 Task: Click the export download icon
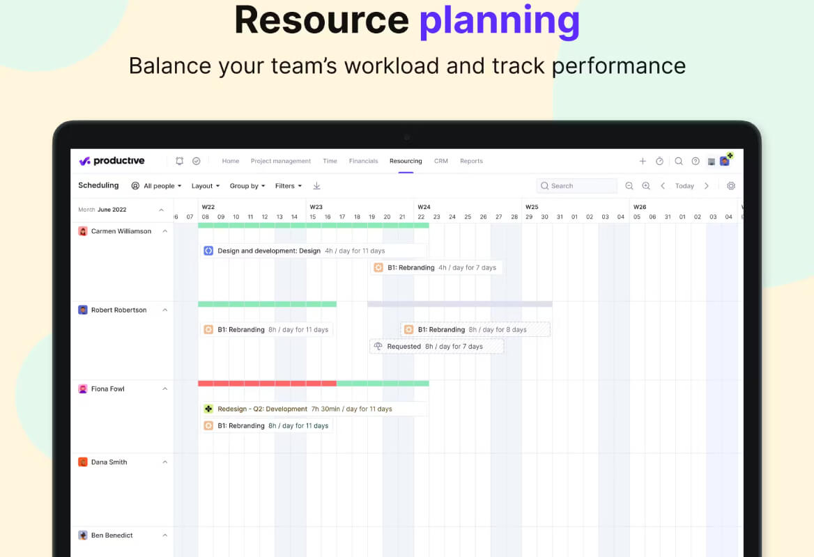pos(316,186)
